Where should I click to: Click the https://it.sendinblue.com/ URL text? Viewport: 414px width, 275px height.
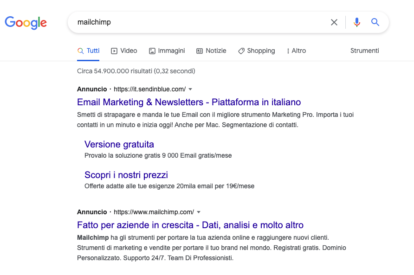tap(150, 89)
